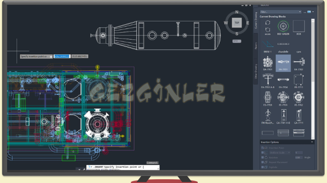Click the S compass direction on ViewCube

(x=237, y=34)
